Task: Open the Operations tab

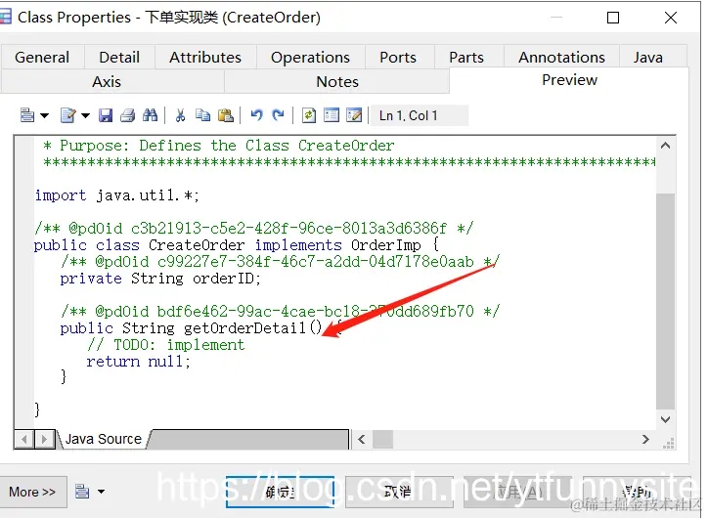Action: (x=310, y=58)
